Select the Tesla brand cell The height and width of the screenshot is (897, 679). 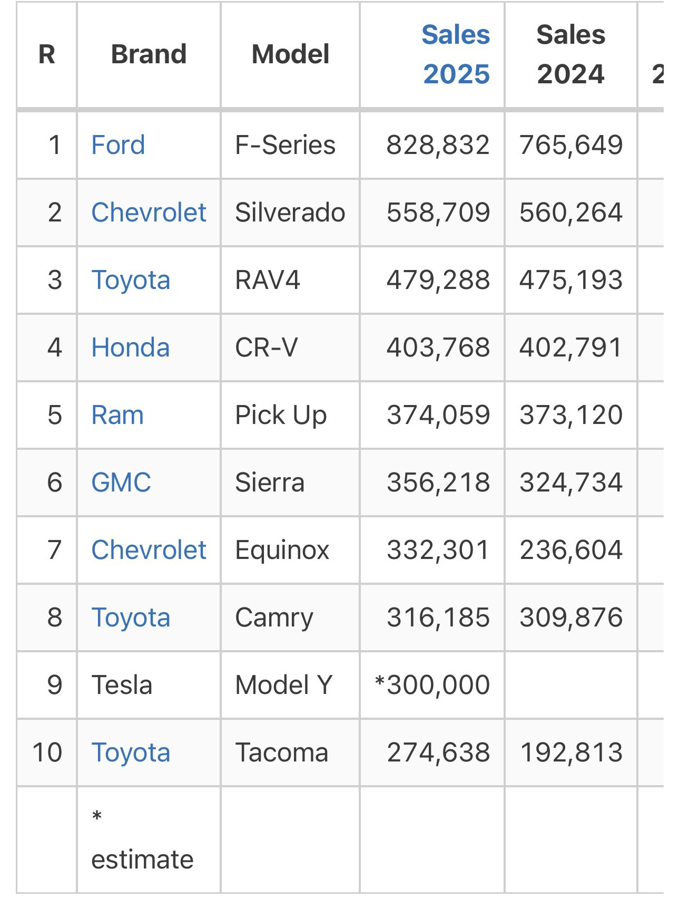coord(122,685)
